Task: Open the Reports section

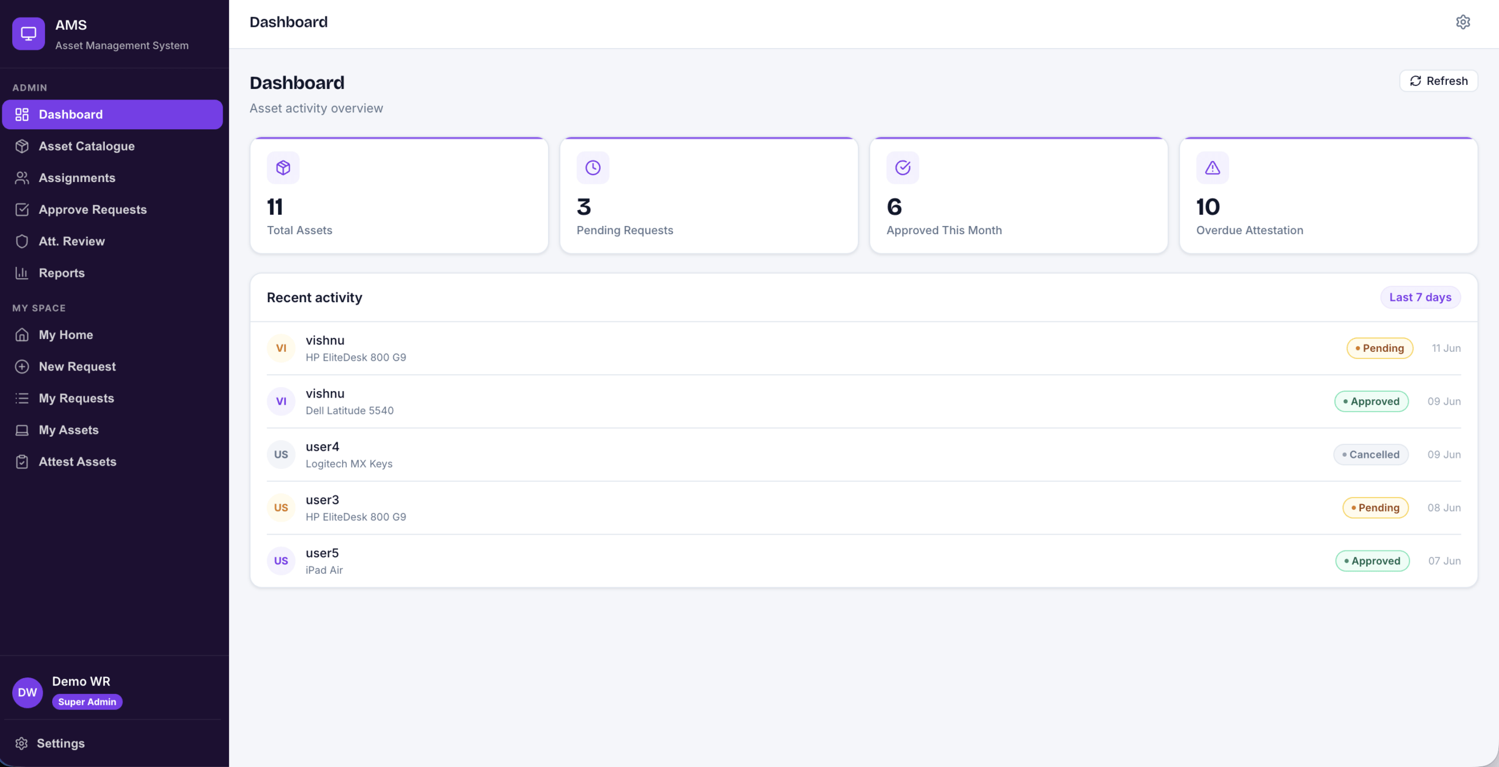Action: tap(112, 273)
